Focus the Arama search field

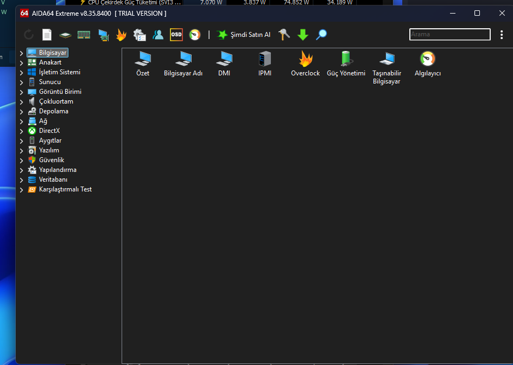point(450,34)
